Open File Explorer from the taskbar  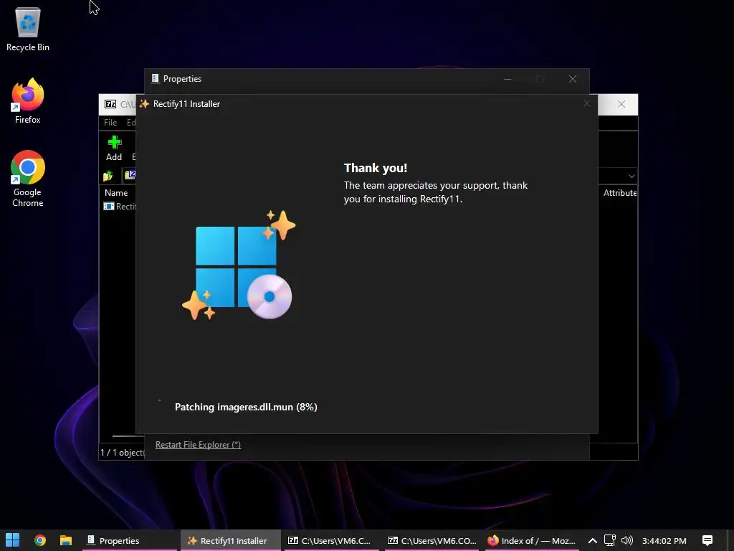coord(65,540)
